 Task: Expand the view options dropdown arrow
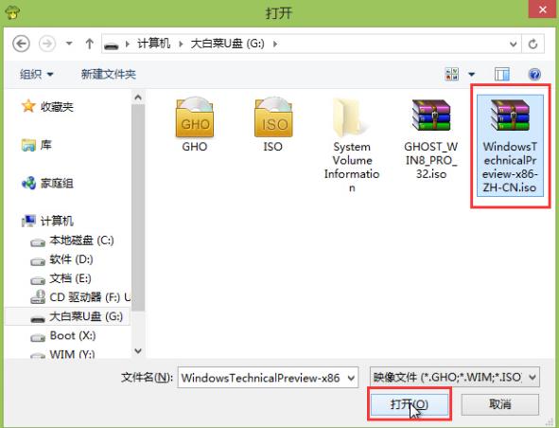[x=472, y=74]
